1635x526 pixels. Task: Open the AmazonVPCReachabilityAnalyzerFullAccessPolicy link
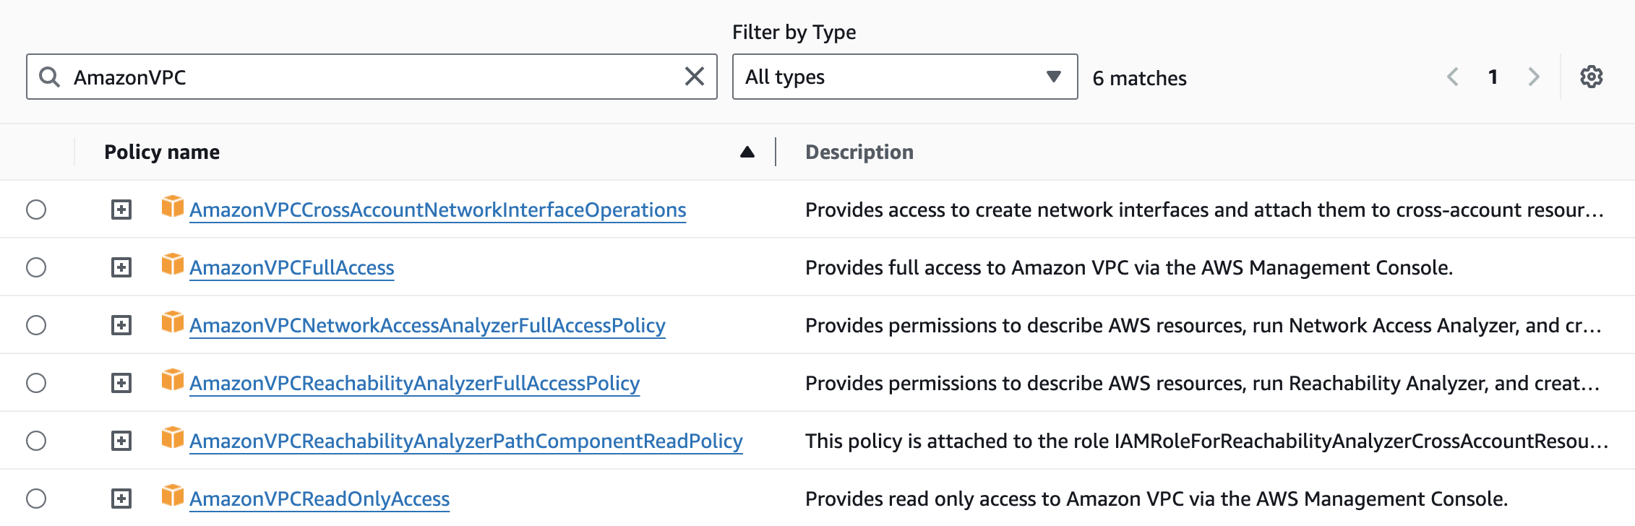(415, 384)
